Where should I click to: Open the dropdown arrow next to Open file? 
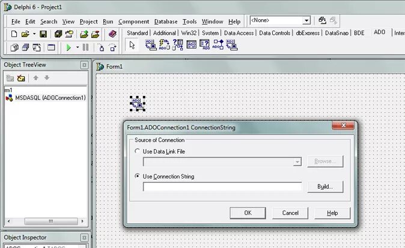pos(34,34)
